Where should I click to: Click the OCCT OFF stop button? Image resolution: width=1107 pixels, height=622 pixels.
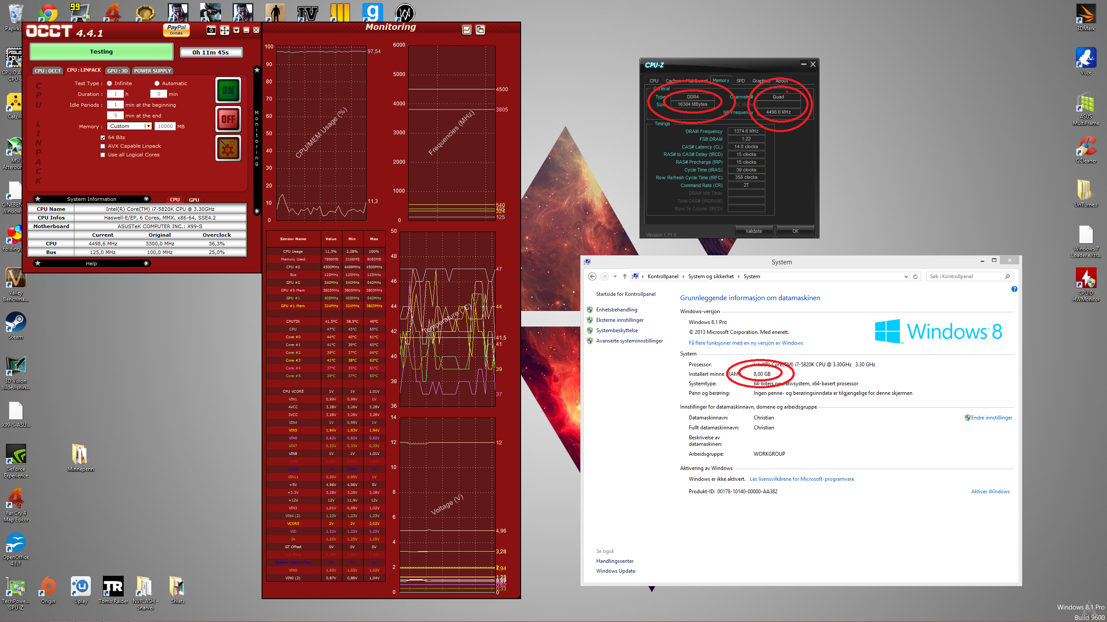click(228, 119)
